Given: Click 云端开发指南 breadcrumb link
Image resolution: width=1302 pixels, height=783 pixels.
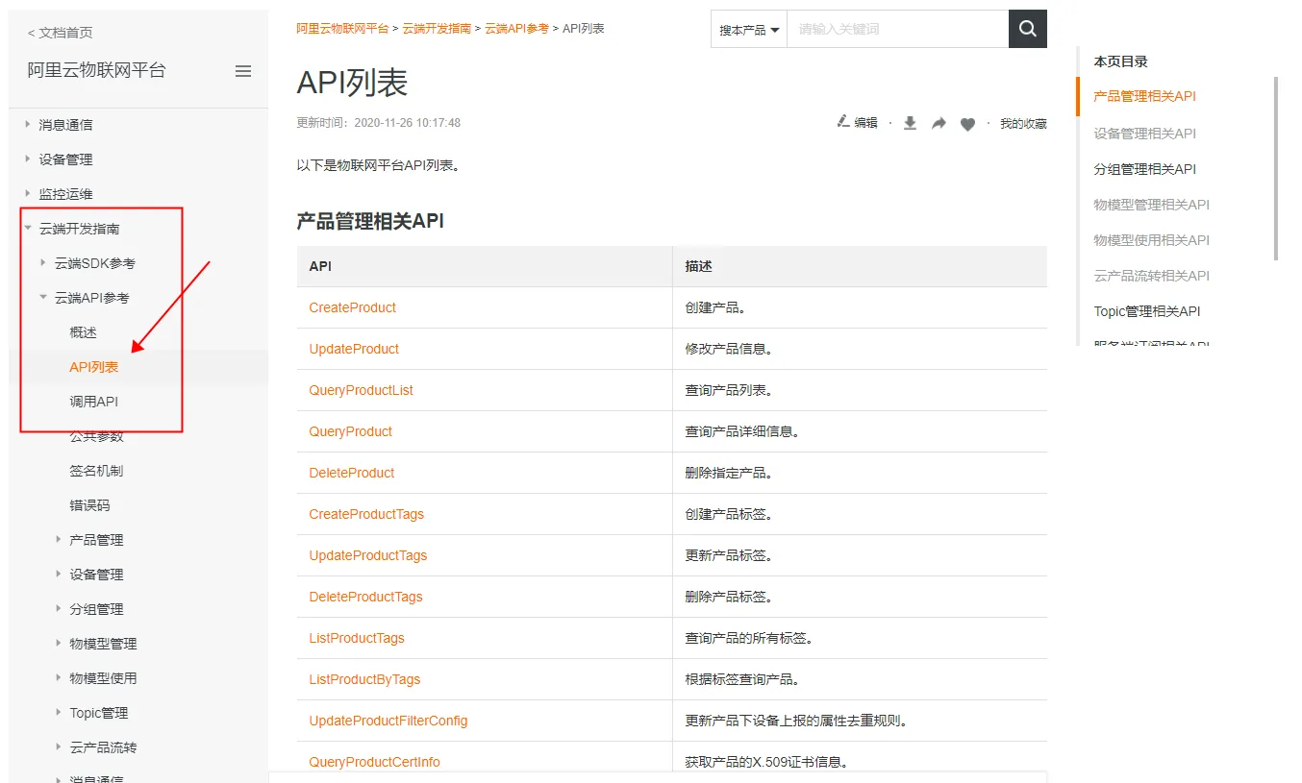Looking at the screenshot, I should click(x=437, y=29).
